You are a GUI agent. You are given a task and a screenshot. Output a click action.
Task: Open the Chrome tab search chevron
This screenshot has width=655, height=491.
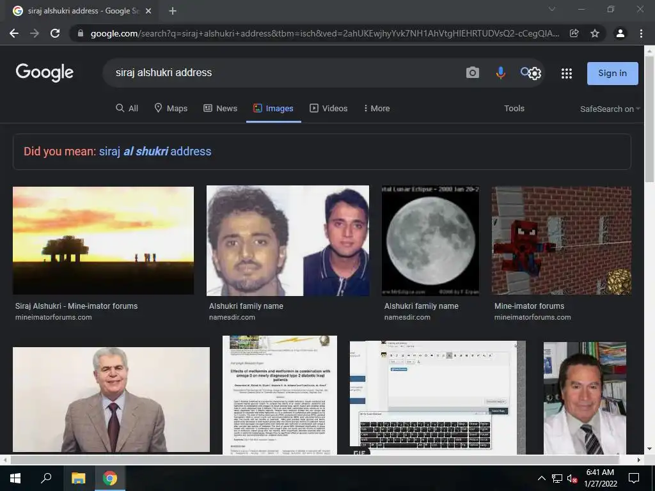[552, 9]
